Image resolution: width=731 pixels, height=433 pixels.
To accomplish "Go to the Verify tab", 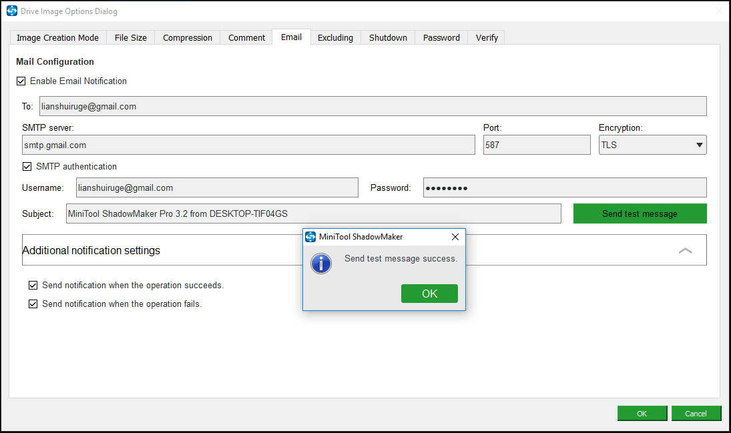I will tap(487, 38).
